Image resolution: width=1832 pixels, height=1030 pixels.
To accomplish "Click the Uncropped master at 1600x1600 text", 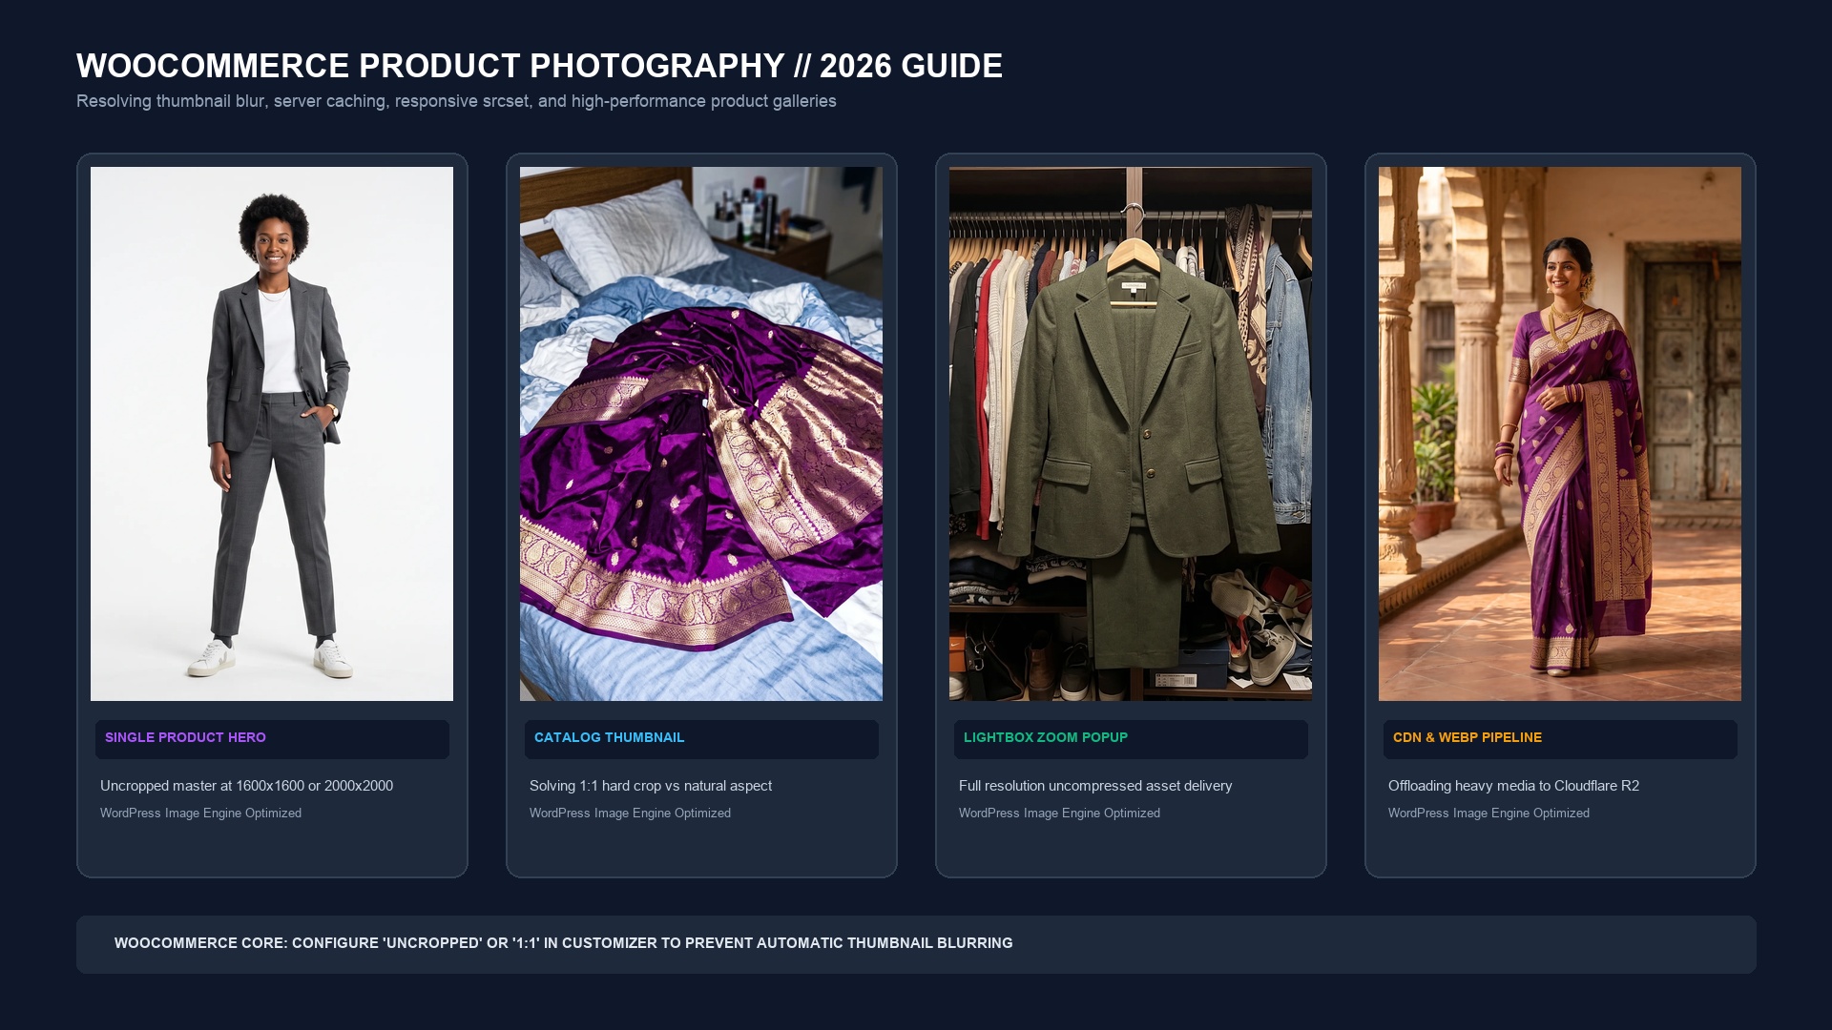I will (x=246, y=786).
